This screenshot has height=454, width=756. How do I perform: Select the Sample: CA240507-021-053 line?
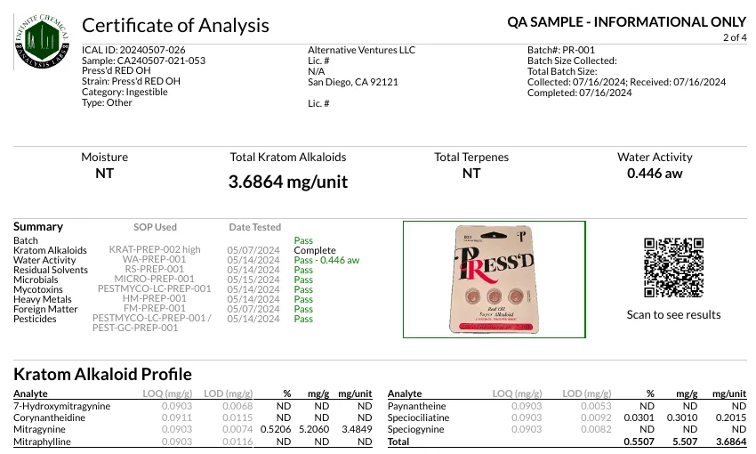coord(144,61)
